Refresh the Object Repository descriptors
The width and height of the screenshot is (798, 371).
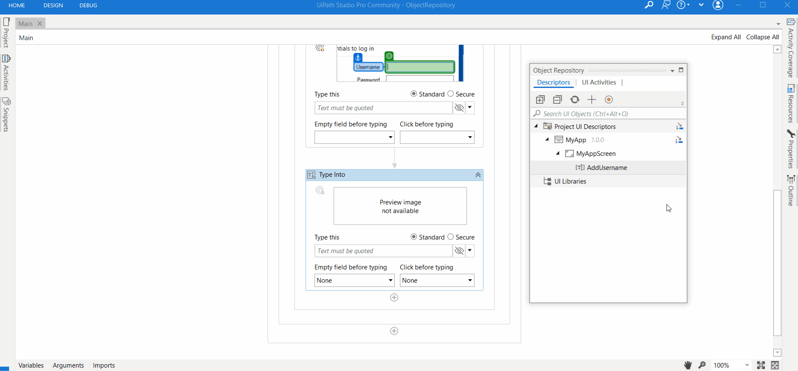pyautogui.click(x=575, y=100)
